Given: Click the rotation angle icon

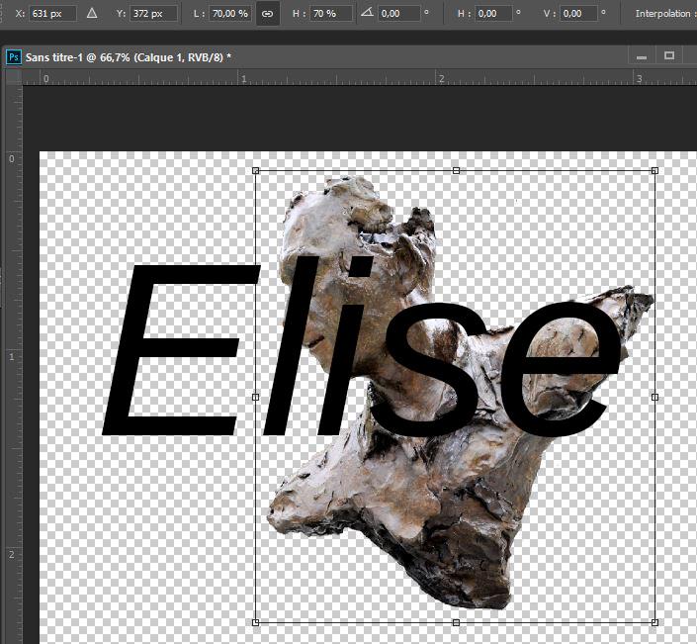Looking at the screenshot, I should click(368, 14).
